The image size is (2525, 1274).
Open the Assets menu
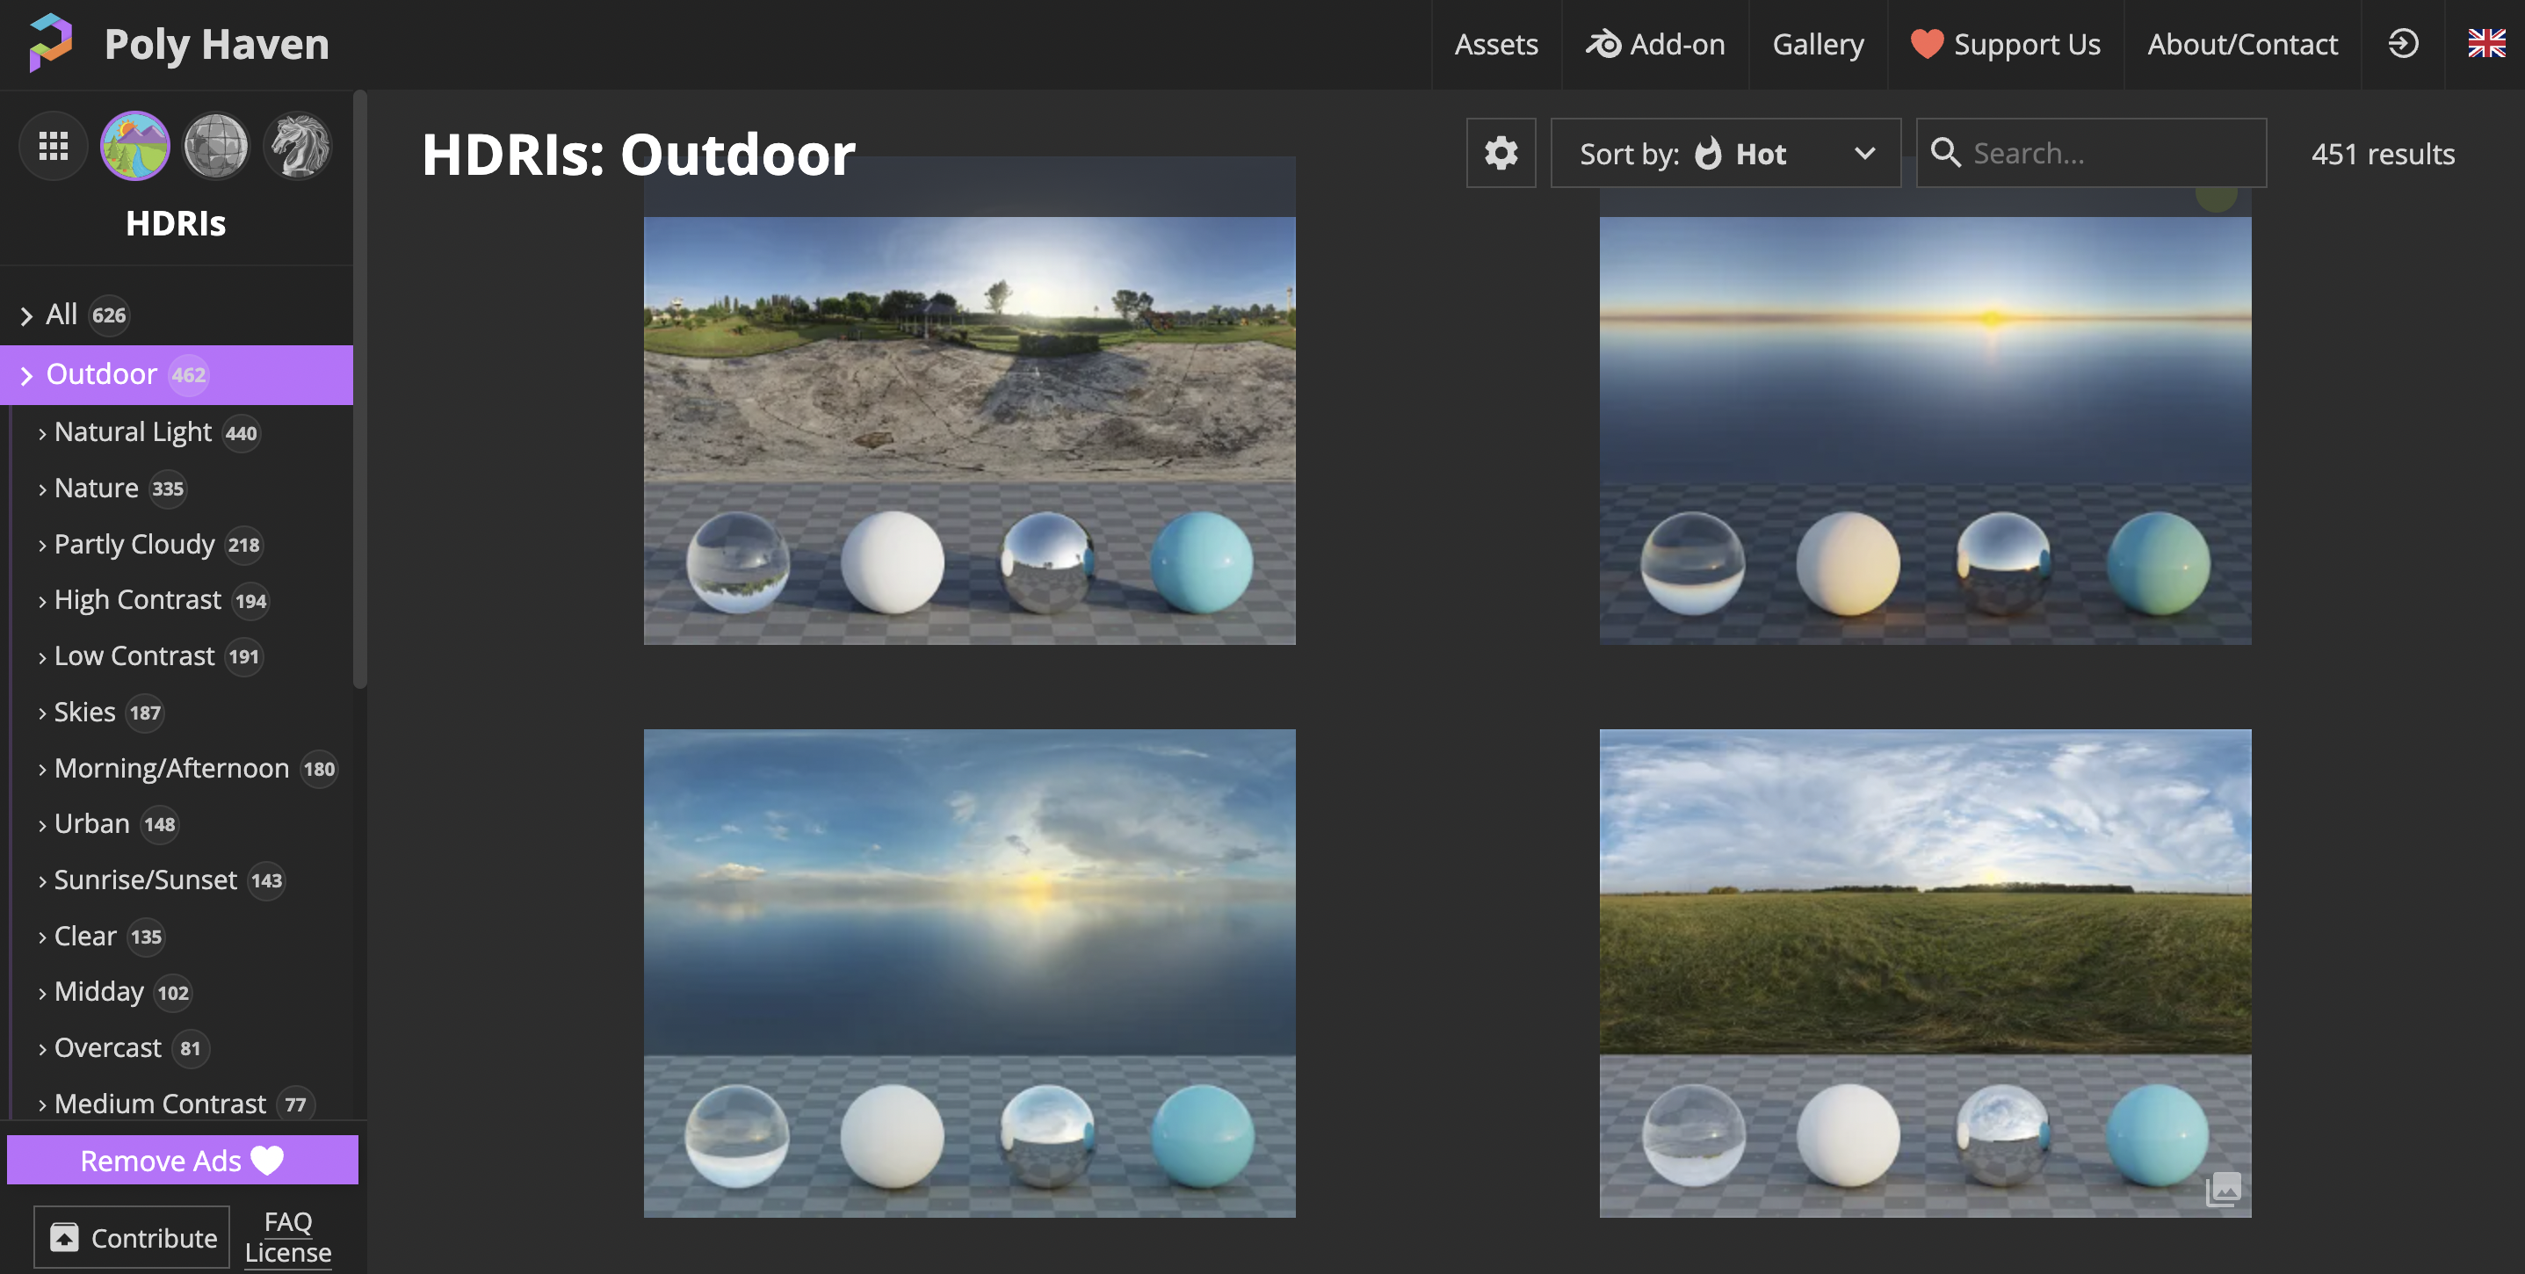click(x=1496, y=44)
